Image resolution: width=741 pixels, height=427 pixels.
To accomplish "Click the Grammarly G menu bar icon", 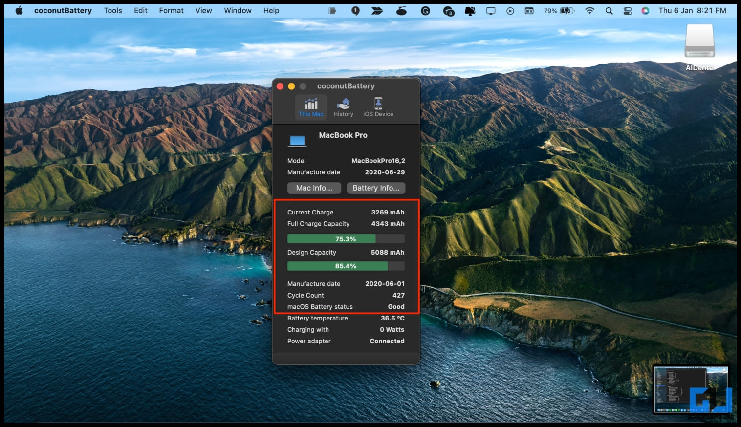I will [425, 10].
